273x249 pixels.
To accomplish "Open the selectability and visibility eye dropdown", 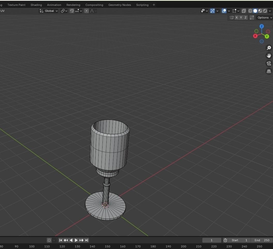I will click(x=204, y=11).
